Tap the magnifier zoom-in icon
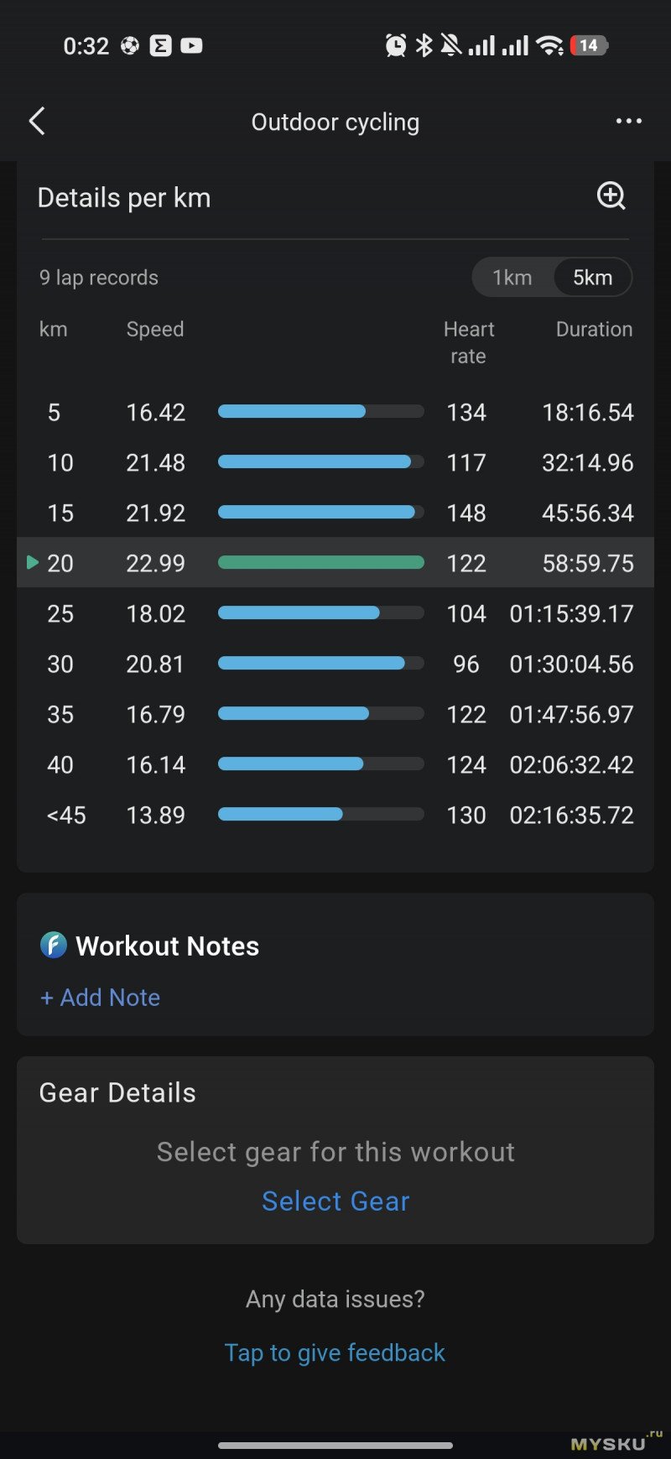Screen dimensions: 671x1459 (x=611, y=196)
